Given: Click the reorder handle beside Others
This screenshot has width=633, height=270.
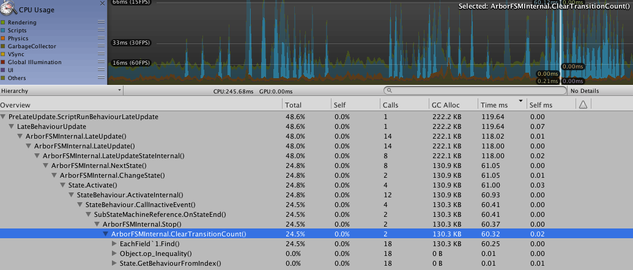Looking at the screenshot, I should (101, 78).
